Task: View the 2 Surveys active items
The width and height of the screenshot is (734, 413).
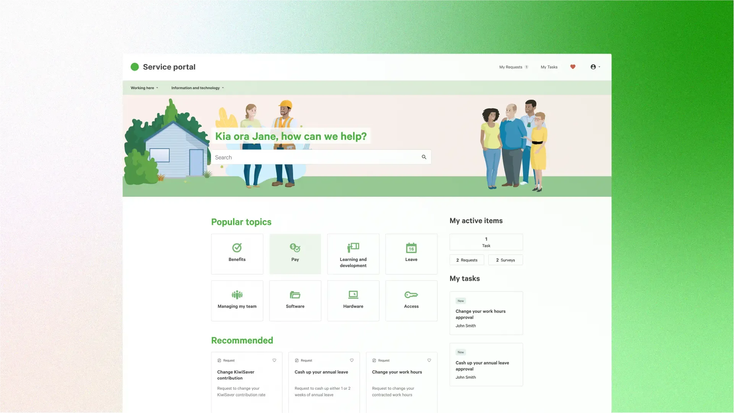Action: click(505, 260)
